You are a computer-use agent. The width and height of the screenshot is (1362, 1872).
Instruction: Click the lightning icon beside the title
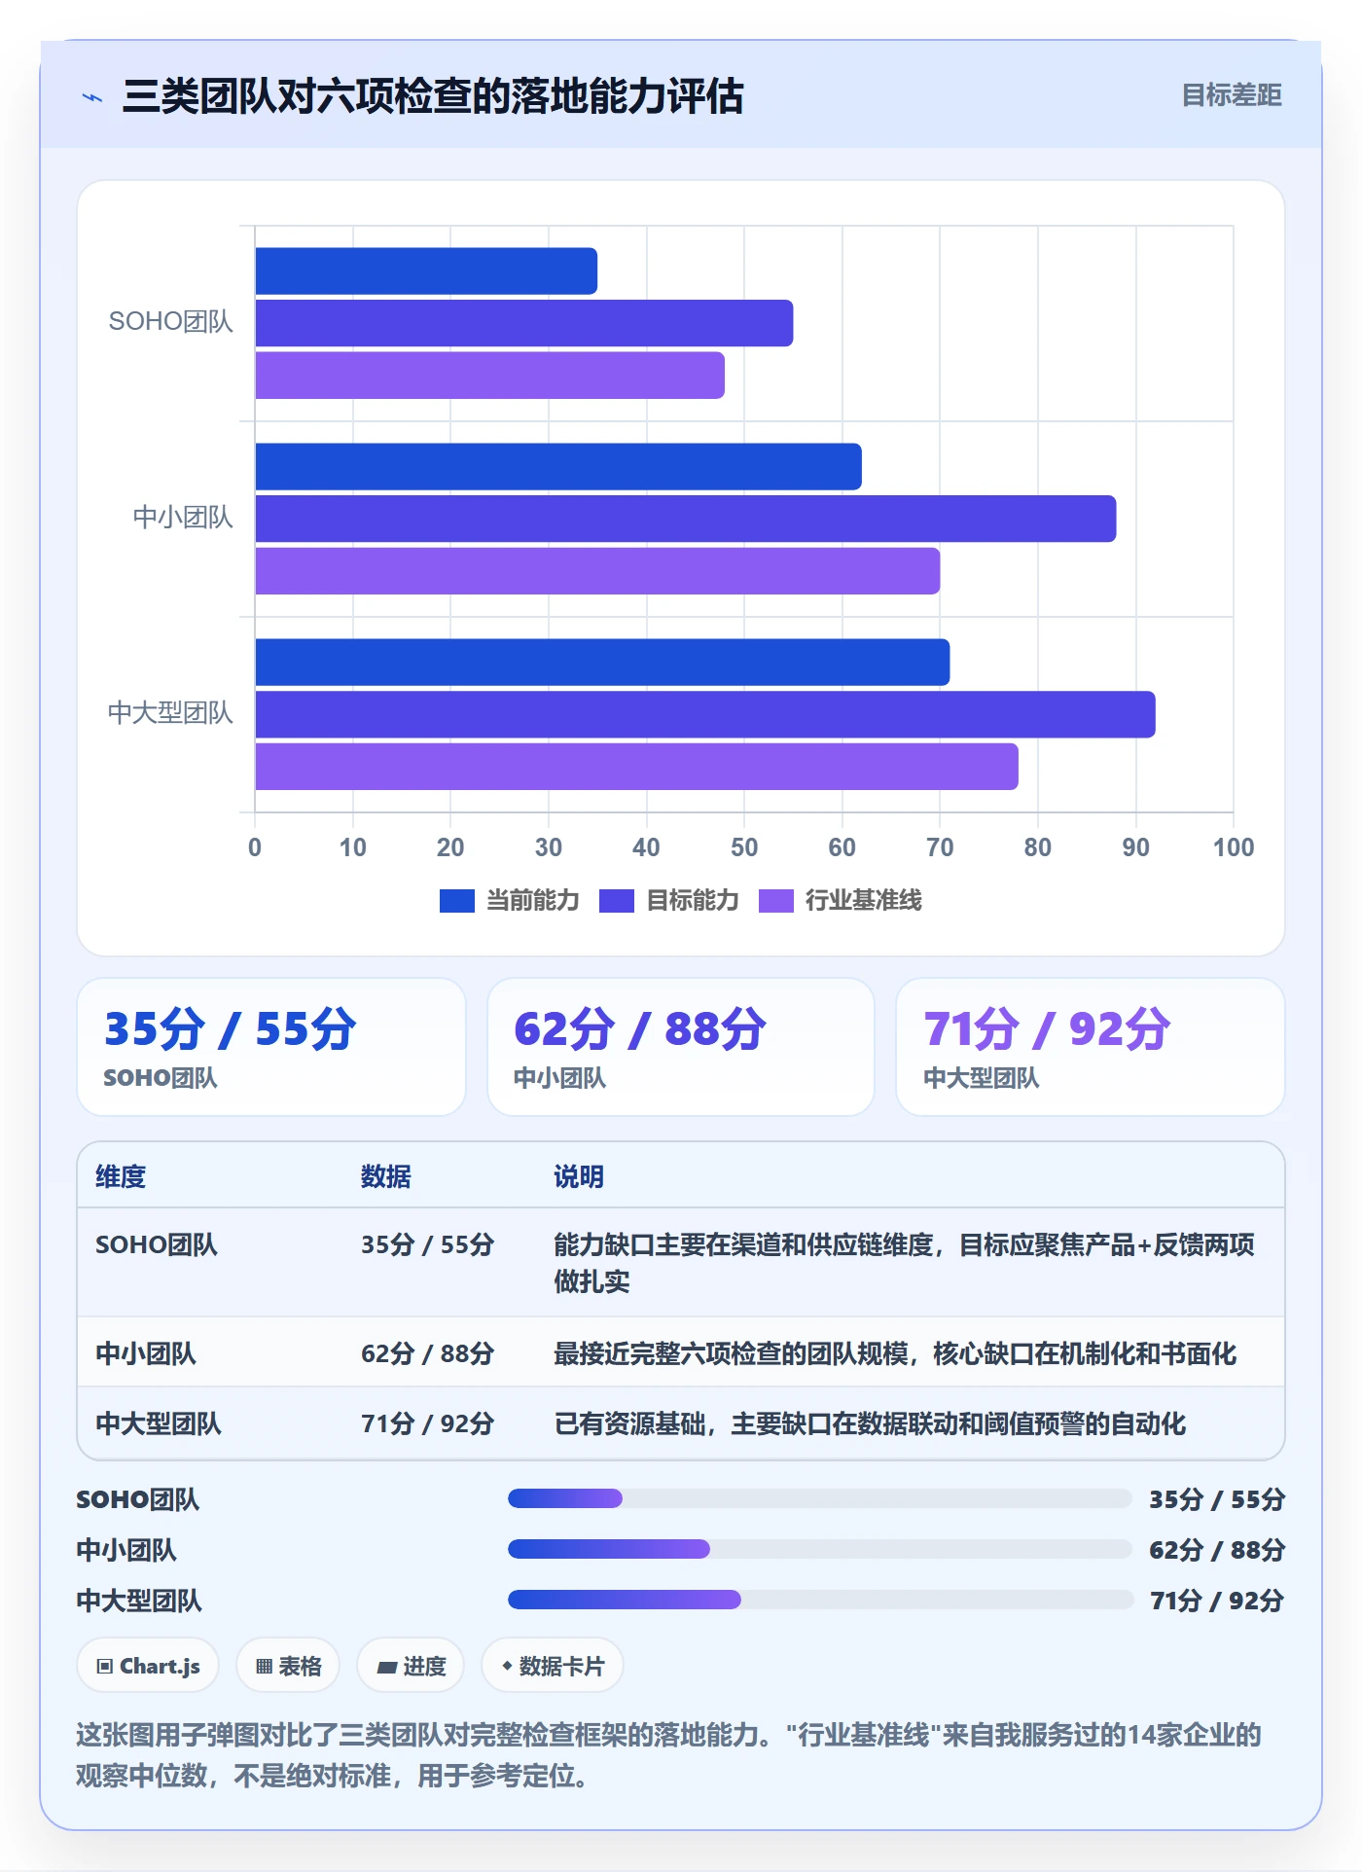pyautogui.click(x=92, y=97)
